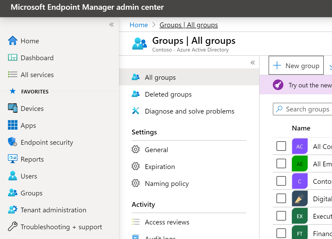Image resolution: width=332 pixels, height=239 pixels.
Task: Check the box for the AC group row
Action: 281,146
